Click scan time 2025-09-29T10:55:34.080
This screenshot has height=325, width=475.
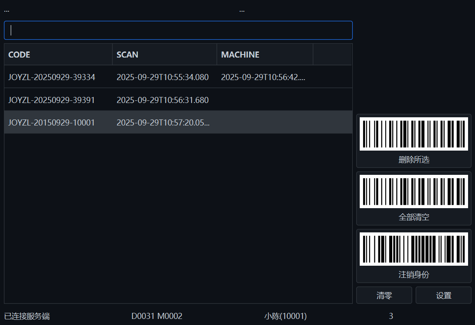163,77
